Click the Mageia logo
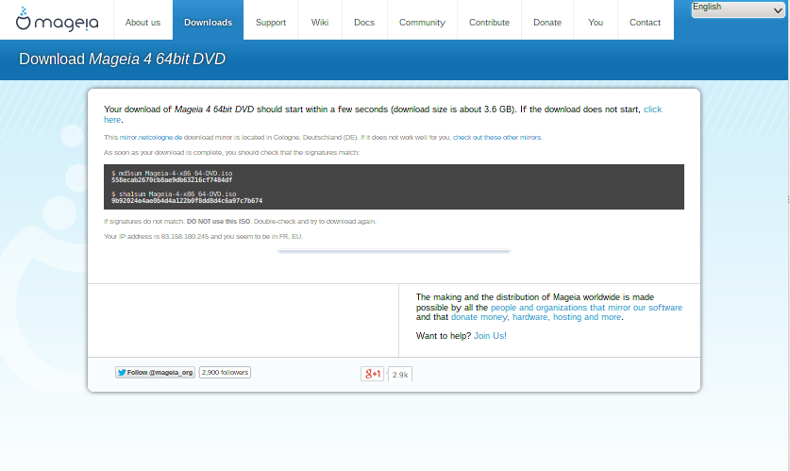790x471 pixels. 57,20
